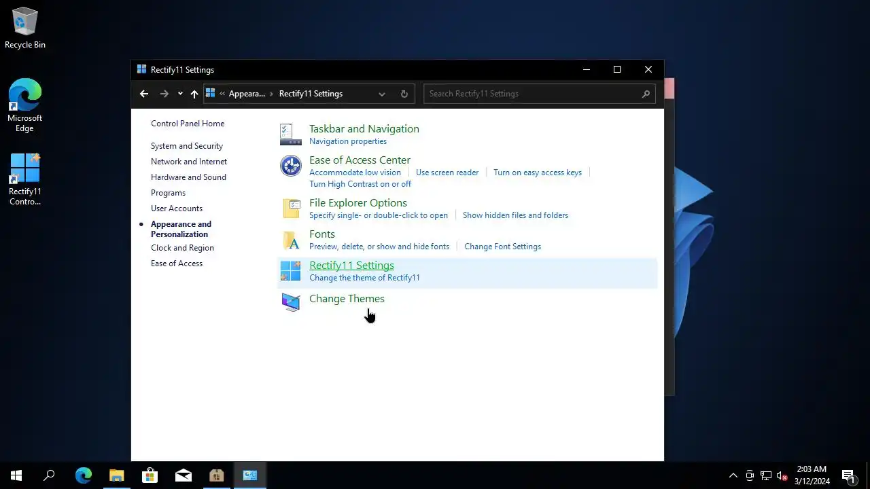Open the notification center icon
Viewport: 870px width, 489px height.
848,475
